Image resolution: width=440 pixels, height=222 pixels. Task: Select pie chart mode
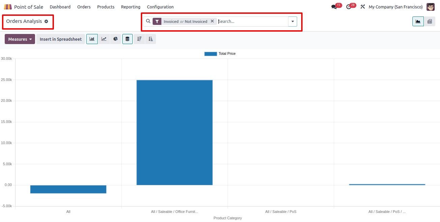(116, 39)
